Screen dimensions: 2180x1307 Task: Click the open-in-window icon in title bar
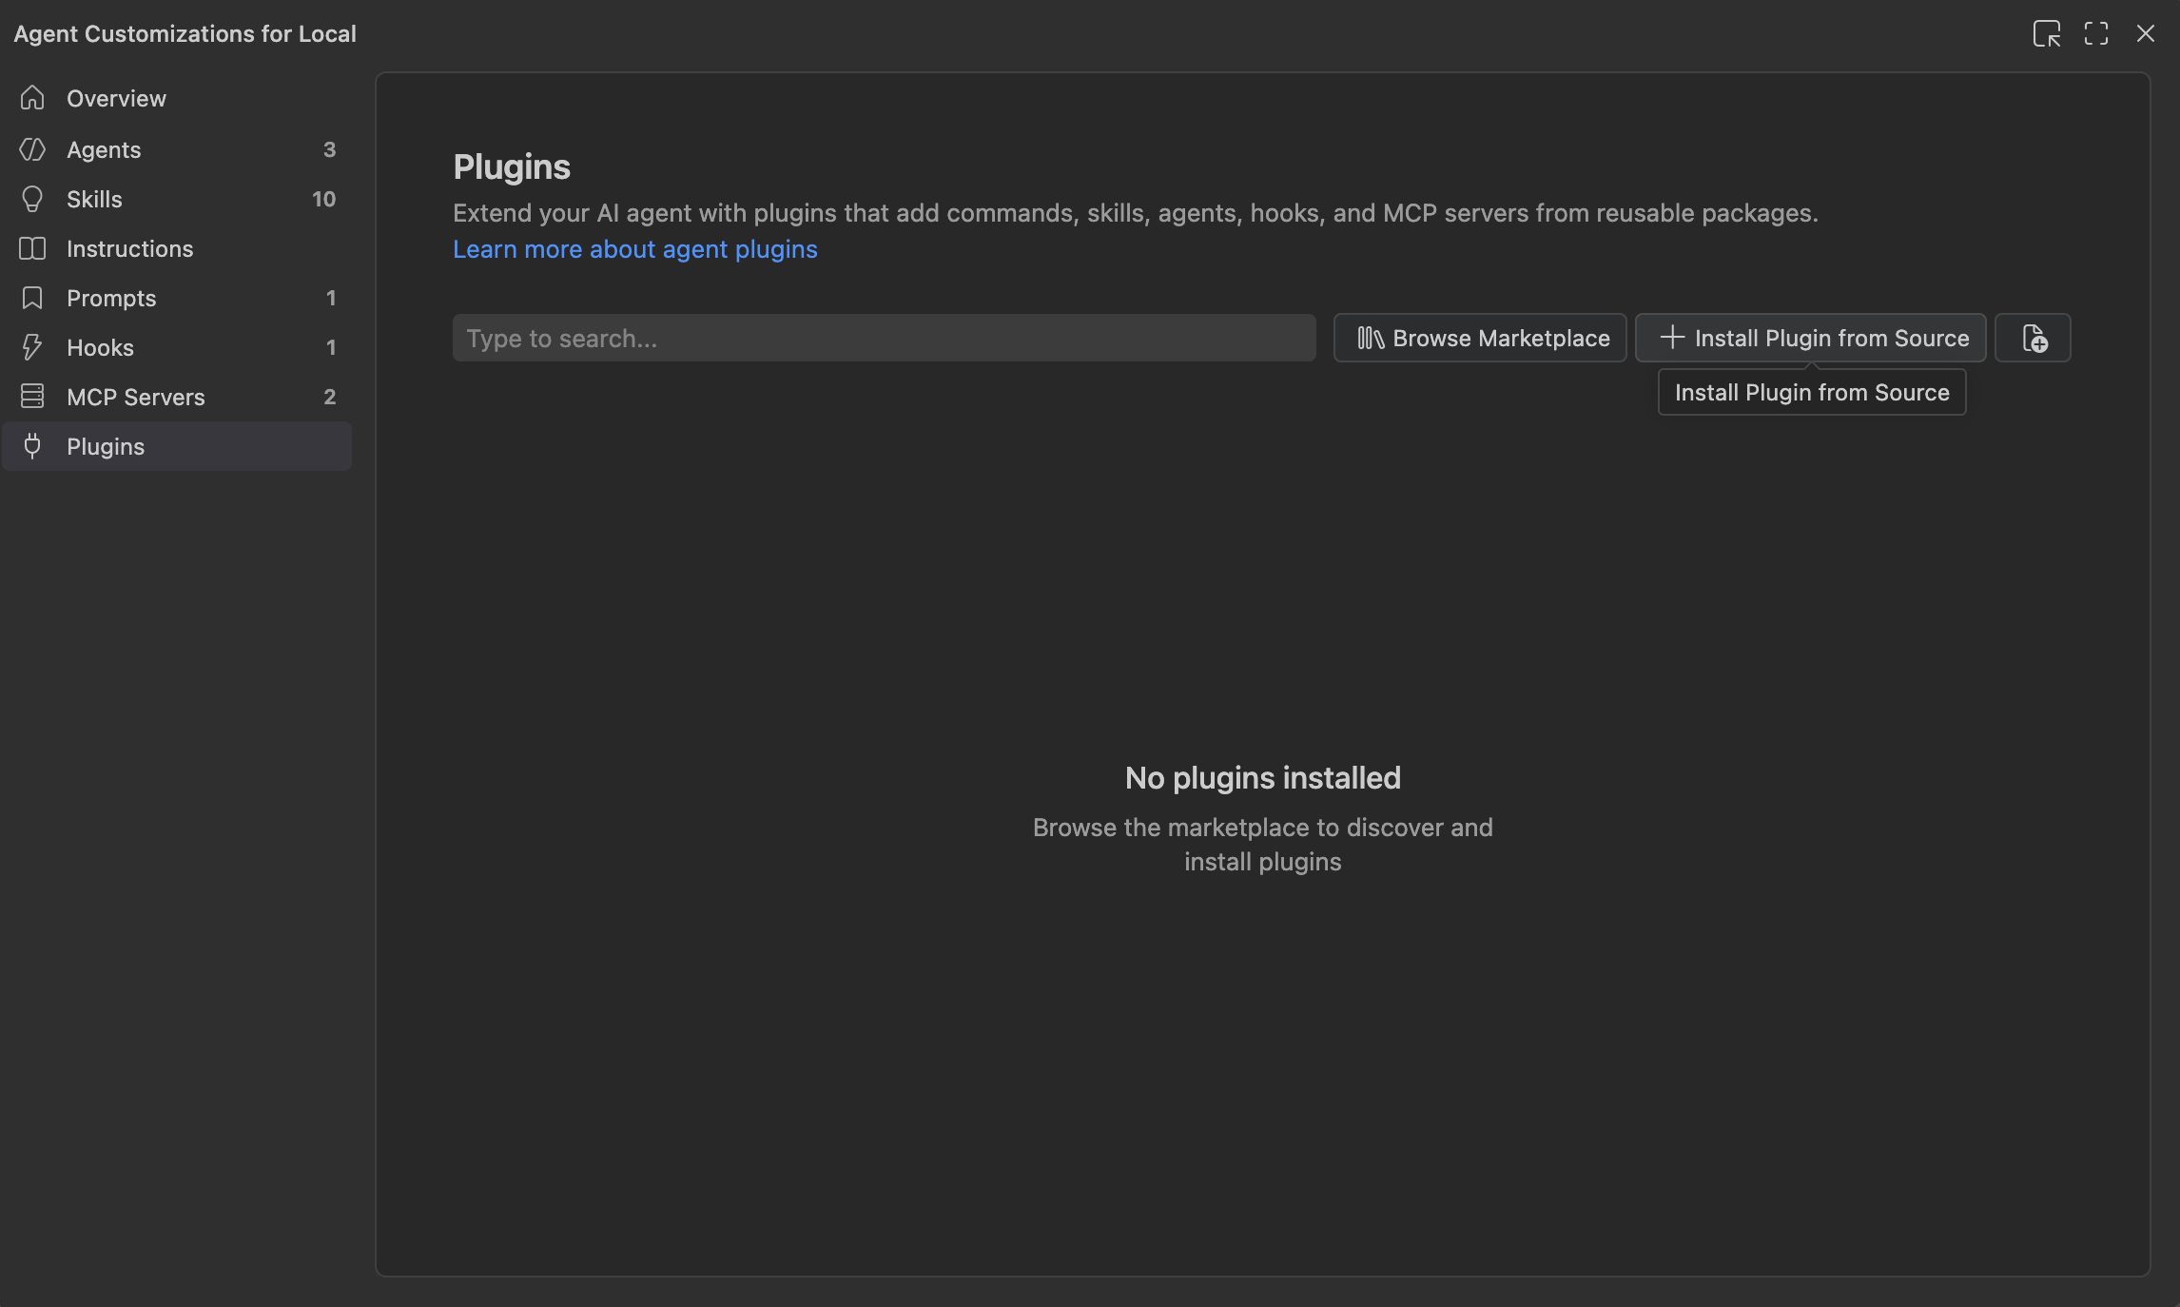point(2047,33)
